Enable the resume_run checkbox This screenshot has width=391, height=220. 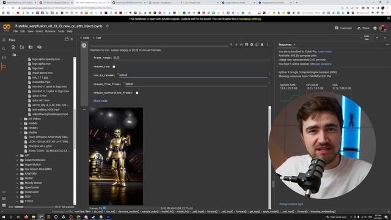click(114, 67)
